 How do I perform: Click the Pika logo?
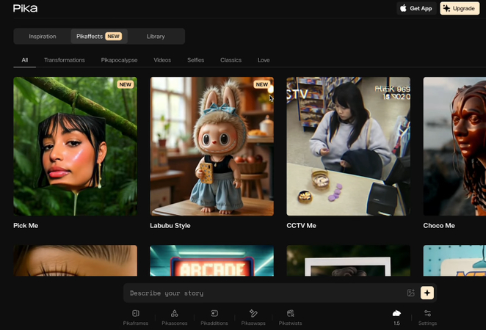click(x=25, y=8)
